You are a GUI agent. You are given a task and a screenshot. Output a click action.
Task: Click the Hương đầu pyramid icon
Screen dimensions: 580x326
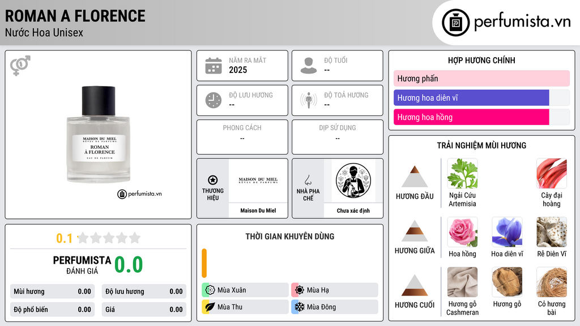(x=415, y=177)
